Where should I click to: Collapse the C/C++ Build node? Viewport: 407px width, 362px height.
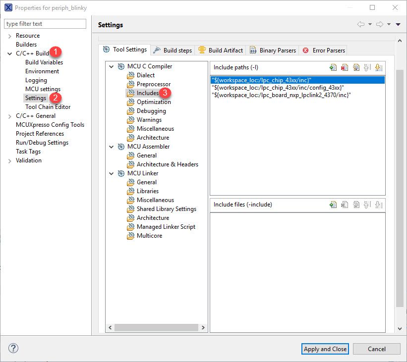(9, 53)
